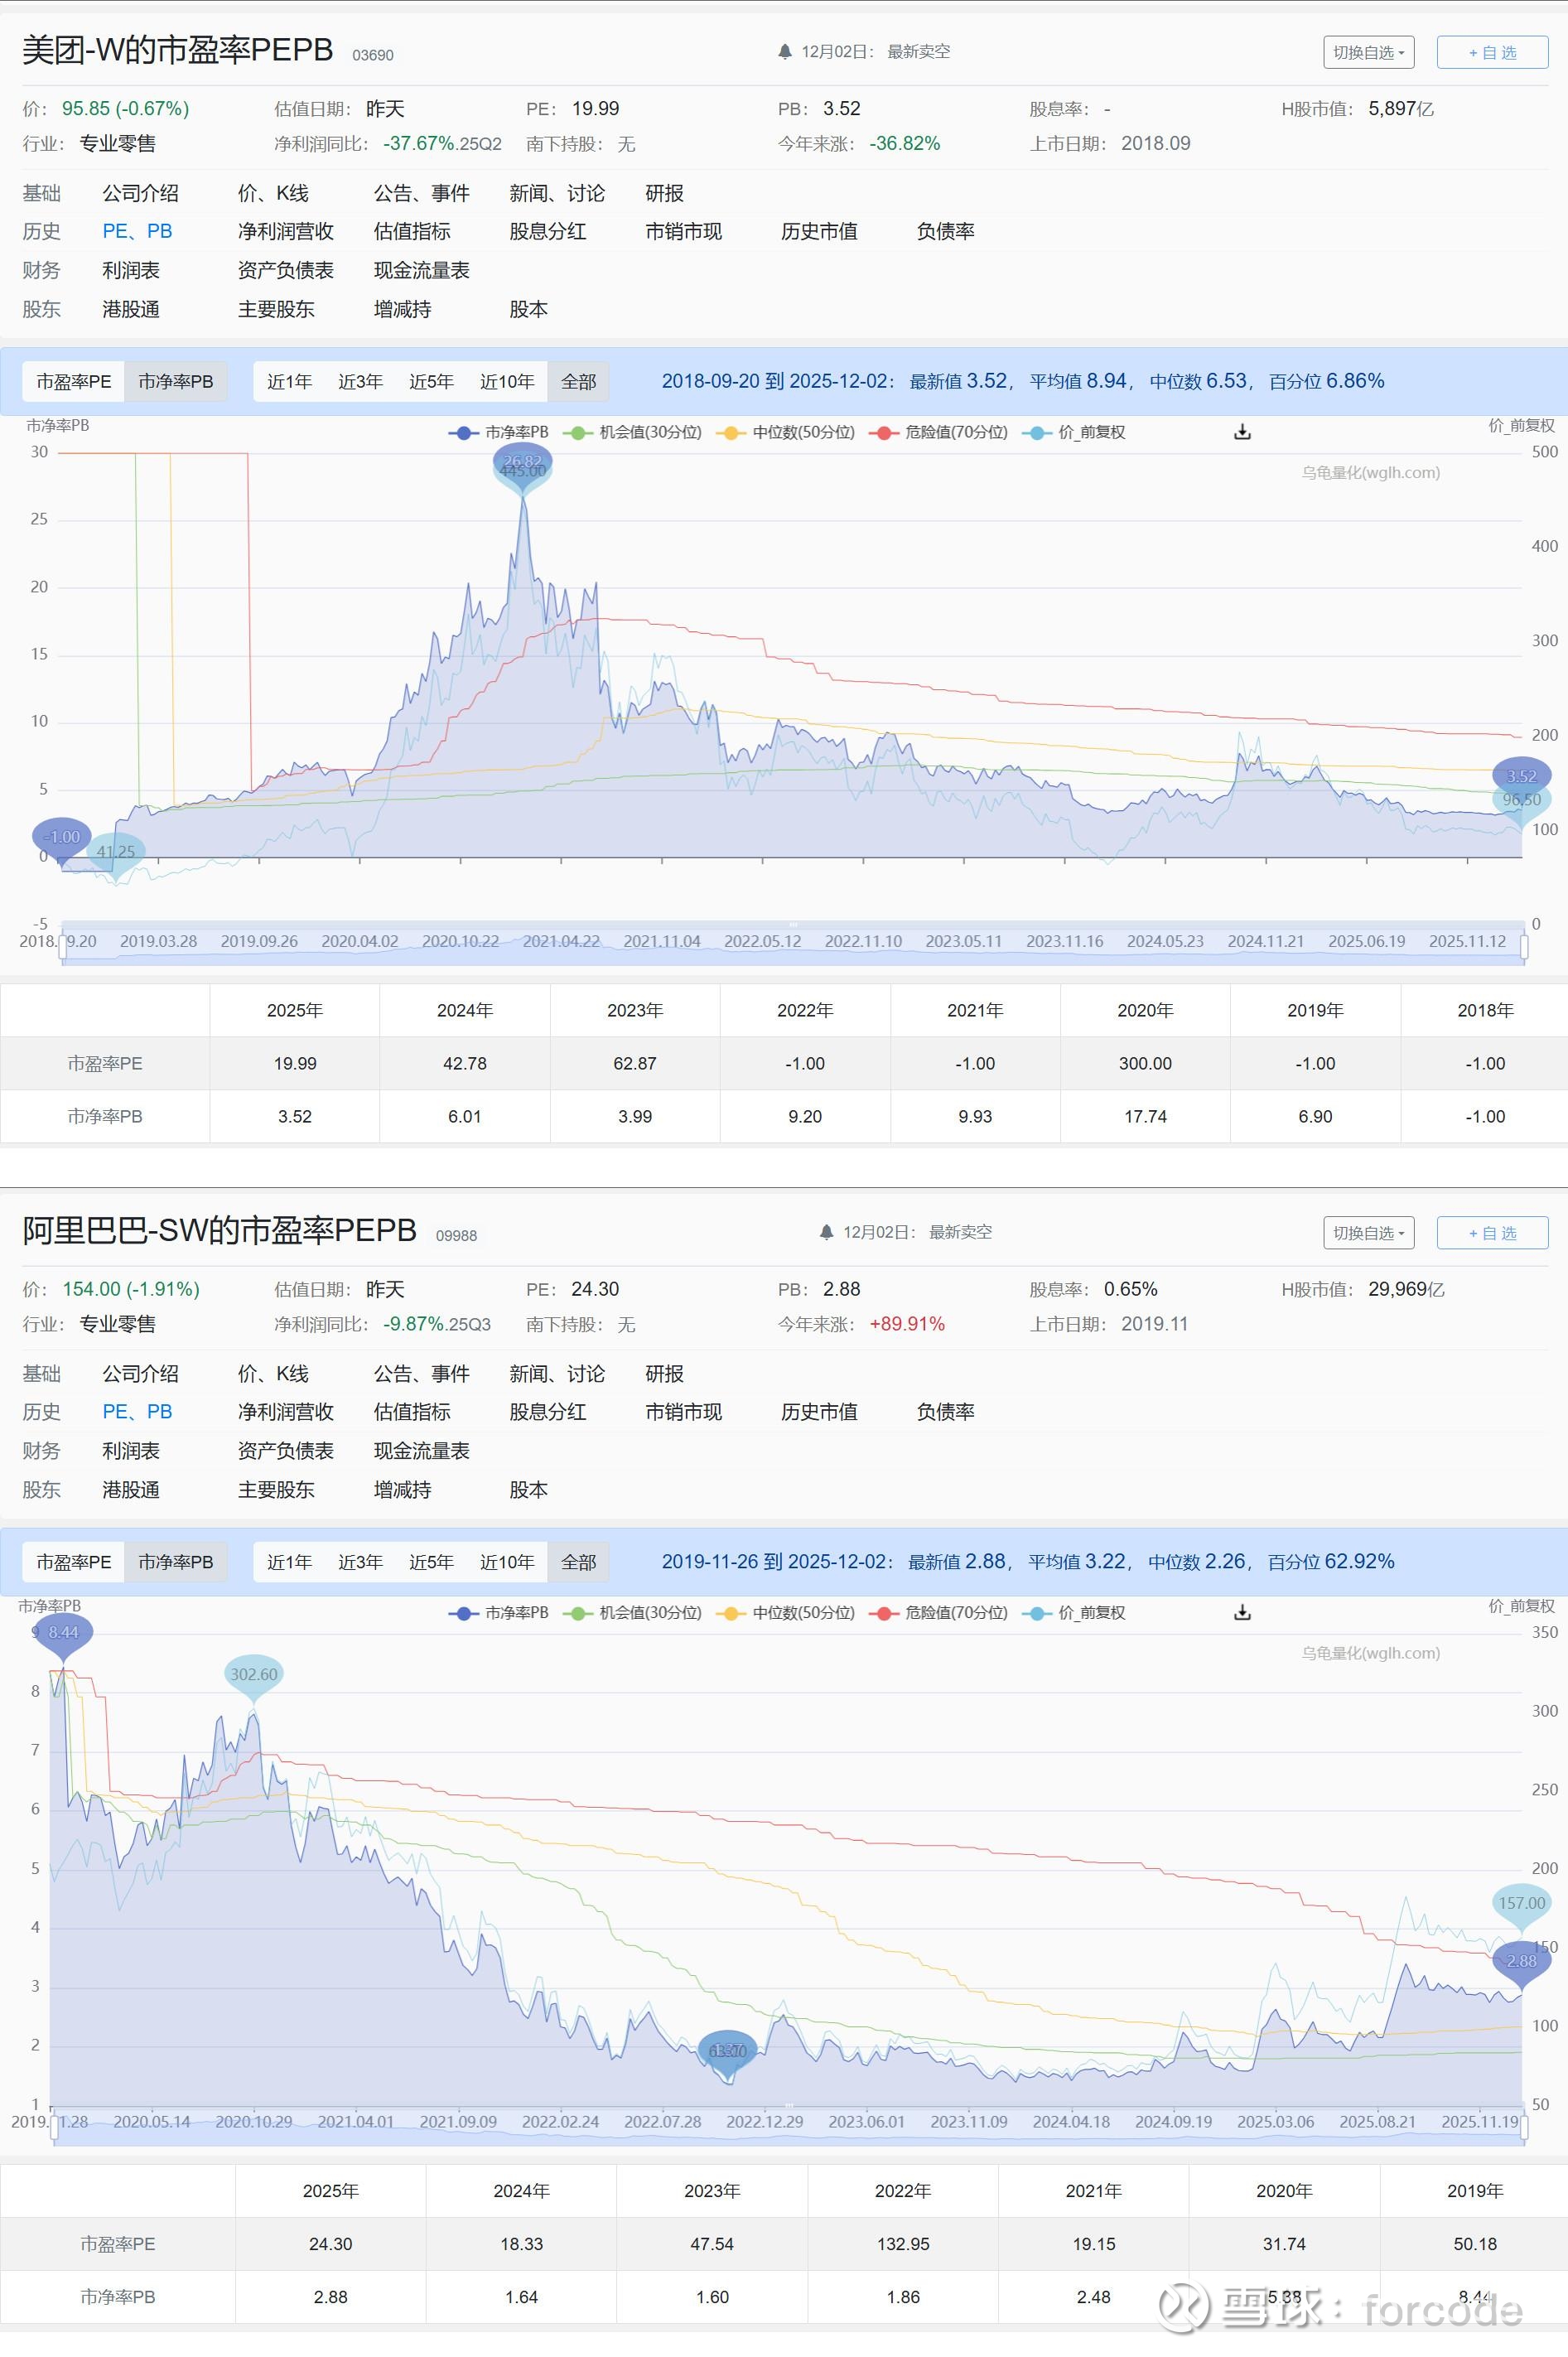Select 全部 range for Alibaba chart
The height and width of the screenshot is (2357, 1568).
click(x=578, y=1562)
